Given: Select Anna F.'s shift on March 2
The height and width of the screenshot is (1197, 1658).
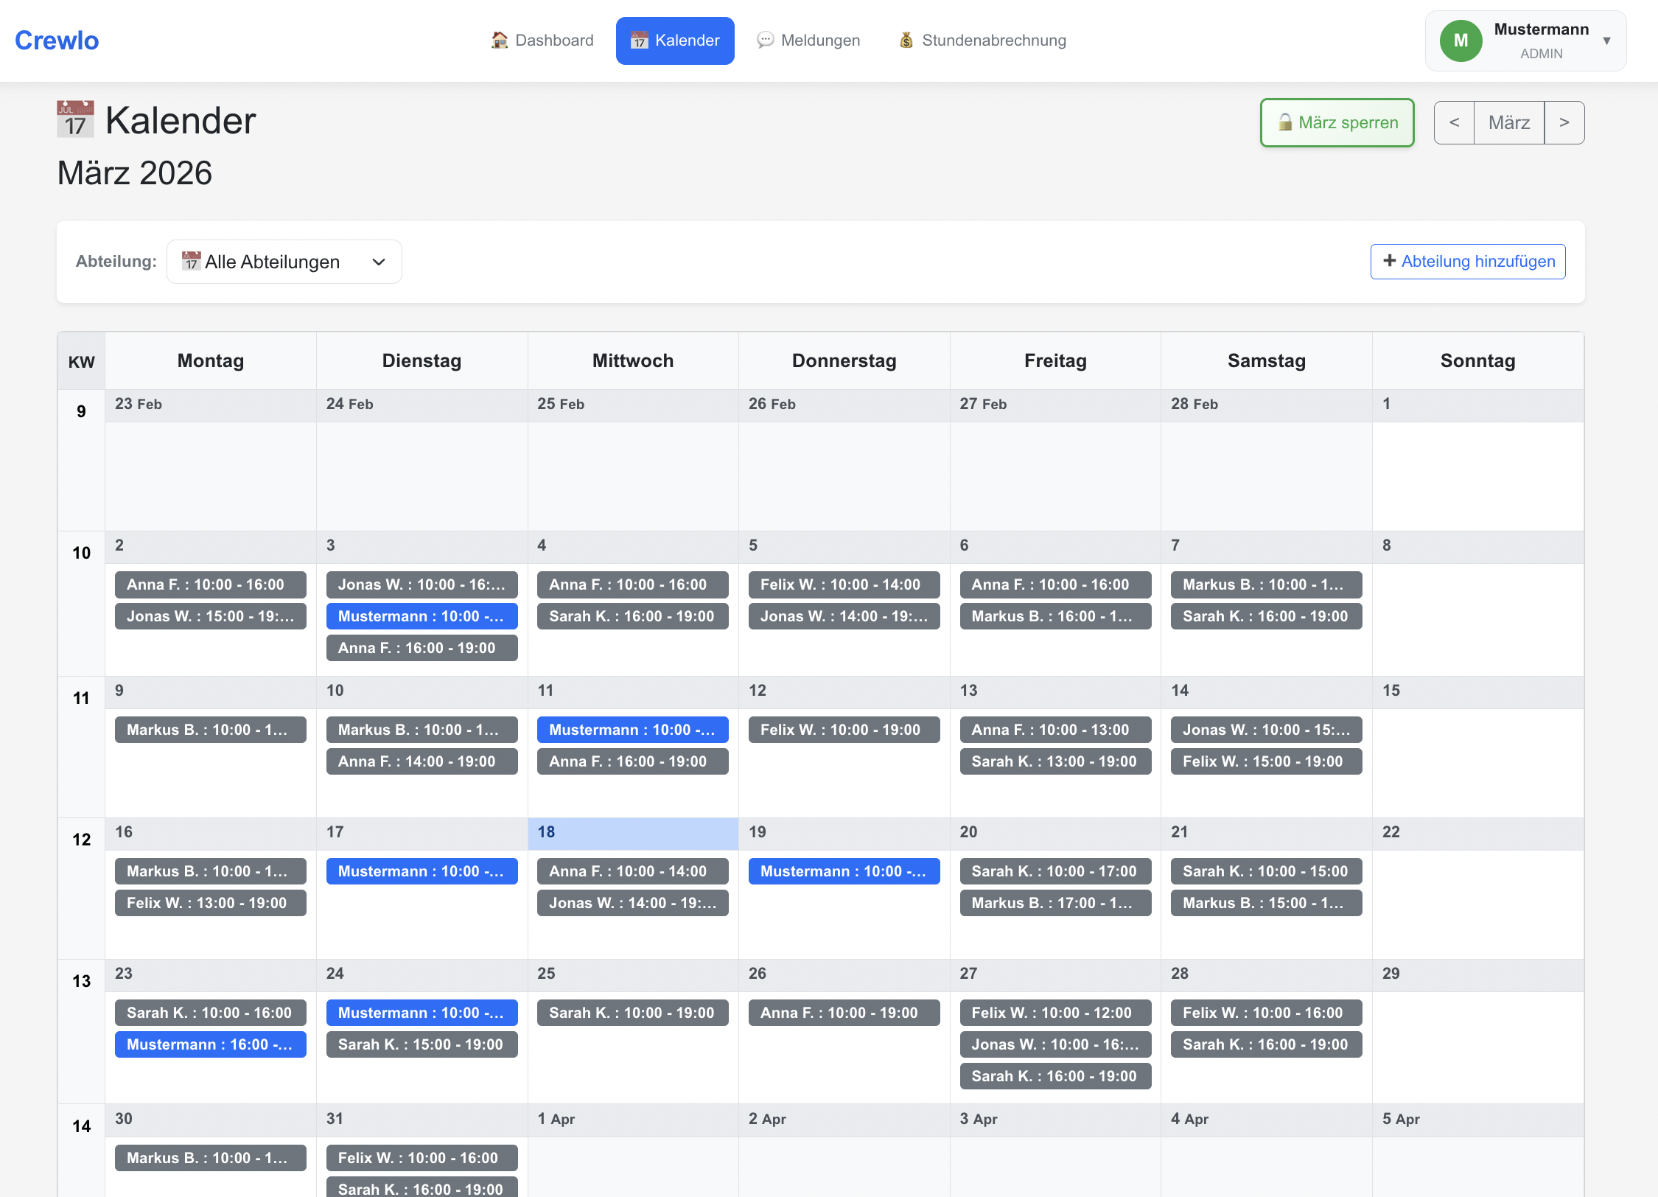Looking at the screenshot, I should 210,584.
